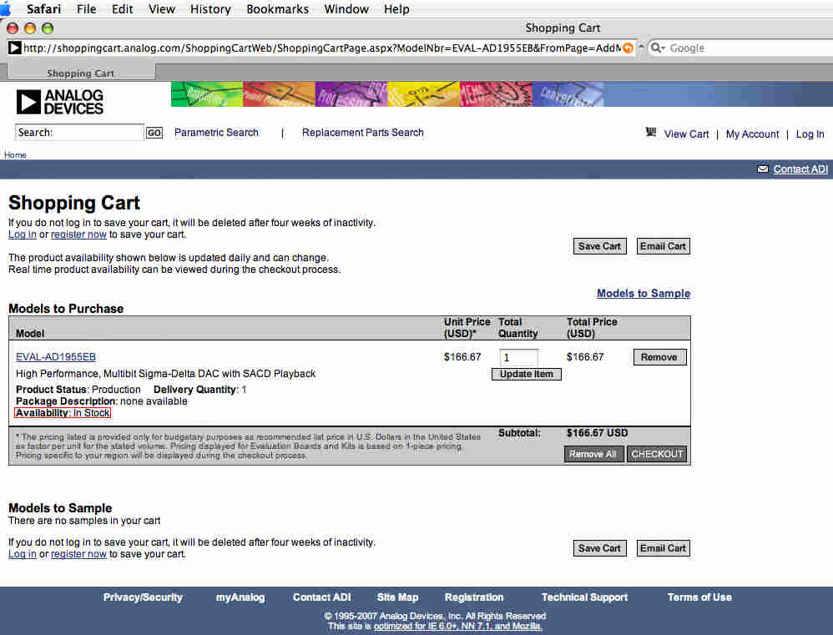Open the Apple menu
The height and width of the screenshot is (635, 833).
(5, 9)
